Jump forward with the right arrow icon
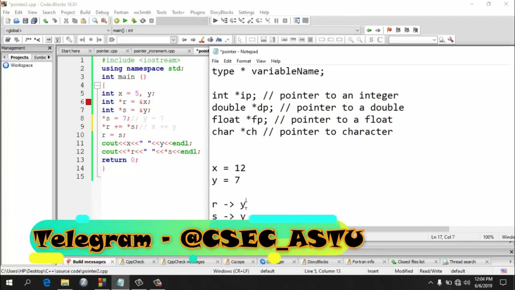This screenshot has height=290, width=515. [378, 30]
